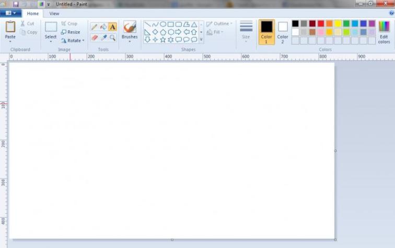Activate the Color 2 selector

coord(283,31)
